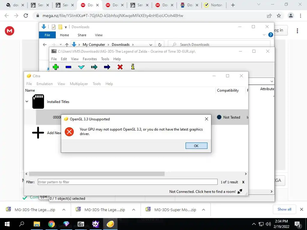Click the Copy arrow icon in 7-Zip toolbar
The width and height of the screenshot is (307, 230).
coord(94,67)
